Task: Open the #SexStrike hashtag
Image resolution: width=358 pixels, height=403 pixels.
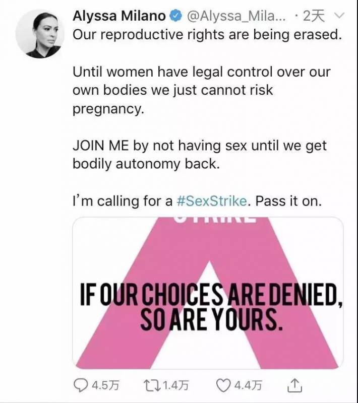Action: [212, 201]
